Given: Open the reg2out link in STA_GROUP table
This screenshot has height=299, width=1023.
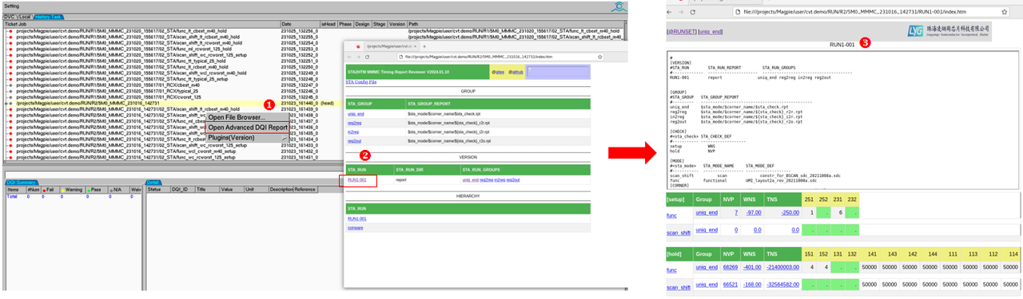Looking at the screenshot, I should click(x=355, y=140).
